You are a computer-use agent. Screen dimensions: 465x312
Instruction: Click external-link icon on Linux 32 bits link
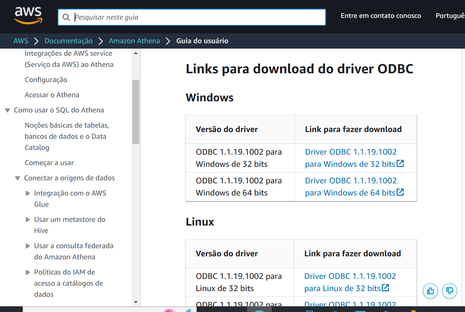coord(385,288)
